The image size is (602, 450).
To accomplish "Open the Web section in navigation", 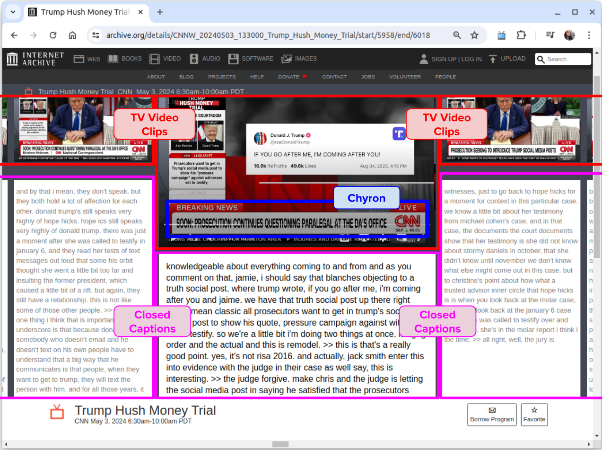I will (x=87, y=59).
